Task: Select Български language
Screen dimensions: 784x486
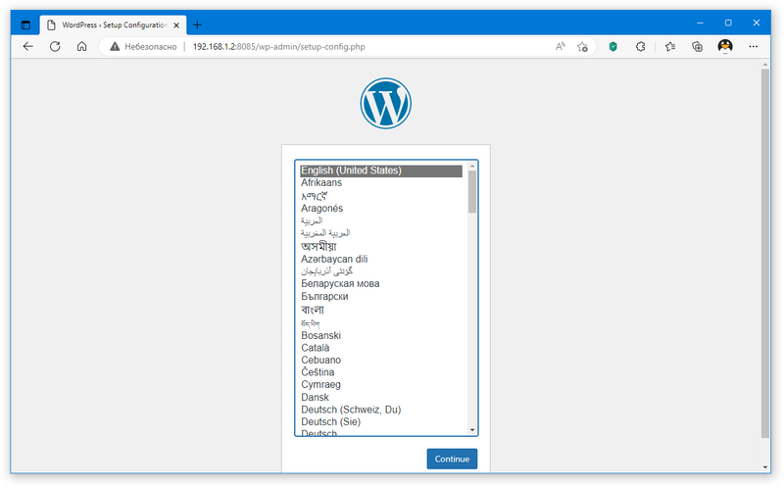Action: (381, 297)
